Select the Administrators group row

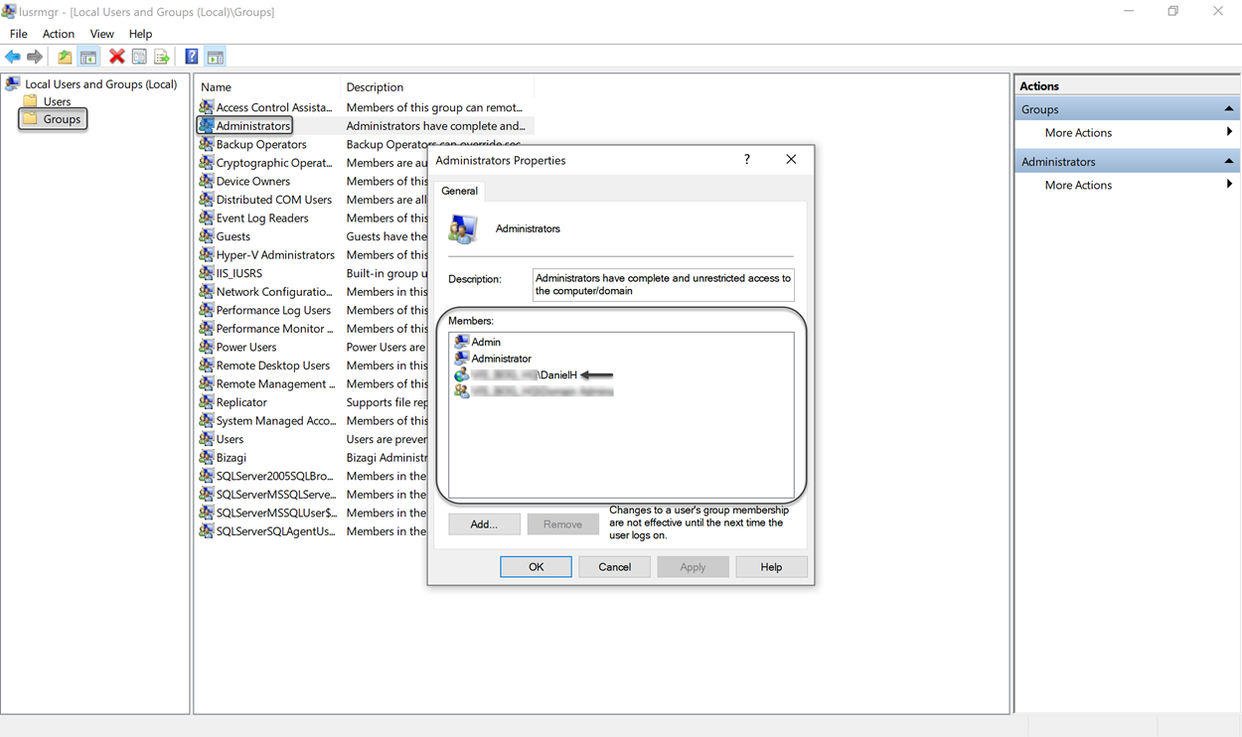click(x=366, y=126)
